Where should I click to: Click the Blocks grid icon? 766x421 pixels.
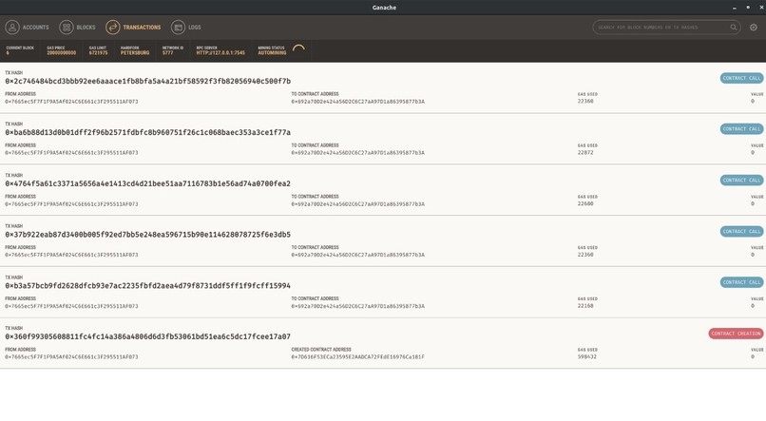point(66,28)
